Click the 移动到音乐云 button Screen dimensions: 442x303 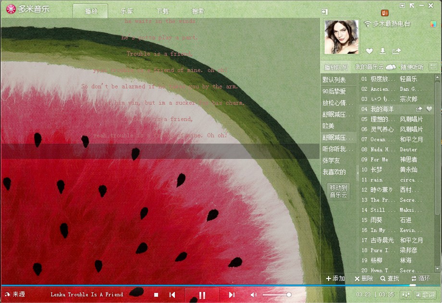(339, 192)
